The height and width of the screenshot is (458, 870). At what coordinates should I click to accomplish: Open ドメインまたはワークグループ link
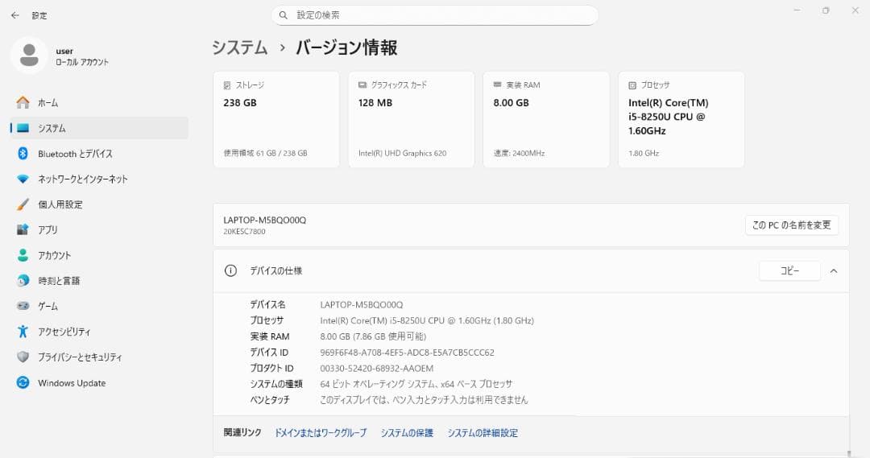(x=321, y=432)
